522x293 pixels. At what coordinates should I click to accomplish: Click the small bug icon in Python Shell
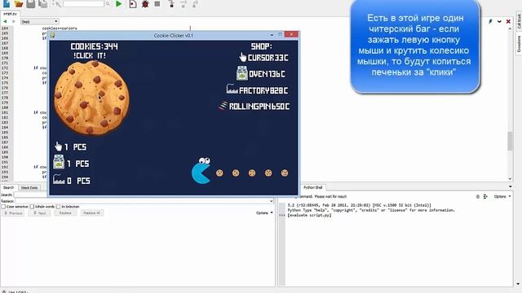tap(478, 197)
